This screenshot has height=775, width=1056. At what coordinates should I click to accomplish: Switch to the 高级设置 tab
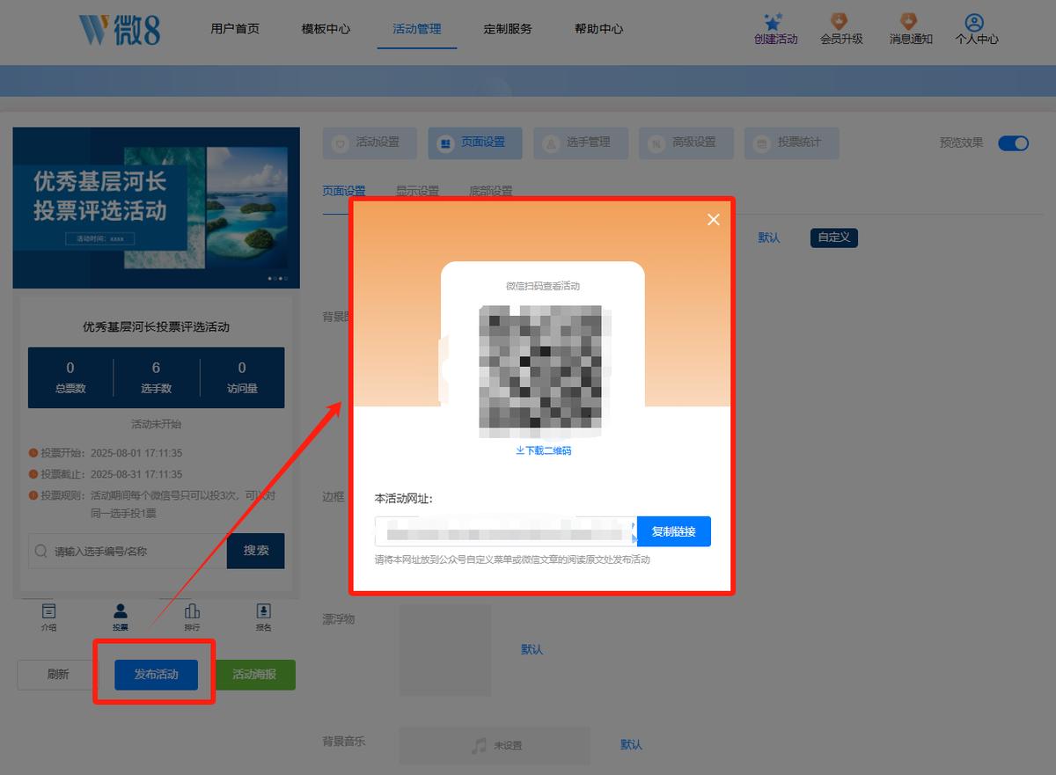pos(686,143)
